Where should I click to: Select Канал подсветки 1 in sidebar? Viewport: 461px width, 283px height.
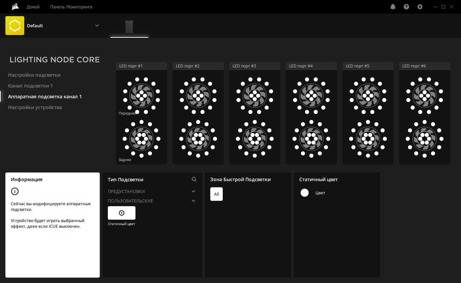click(x=30, y=86)
